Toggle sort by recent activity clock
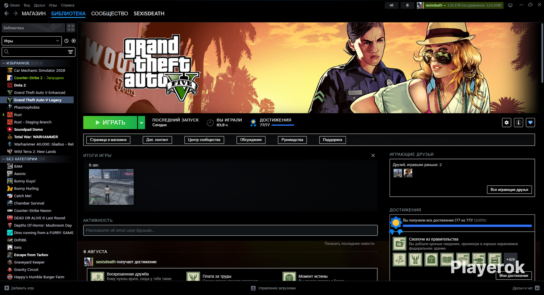The height and width of the screenshot is (295, 544). tap(66, 41)
